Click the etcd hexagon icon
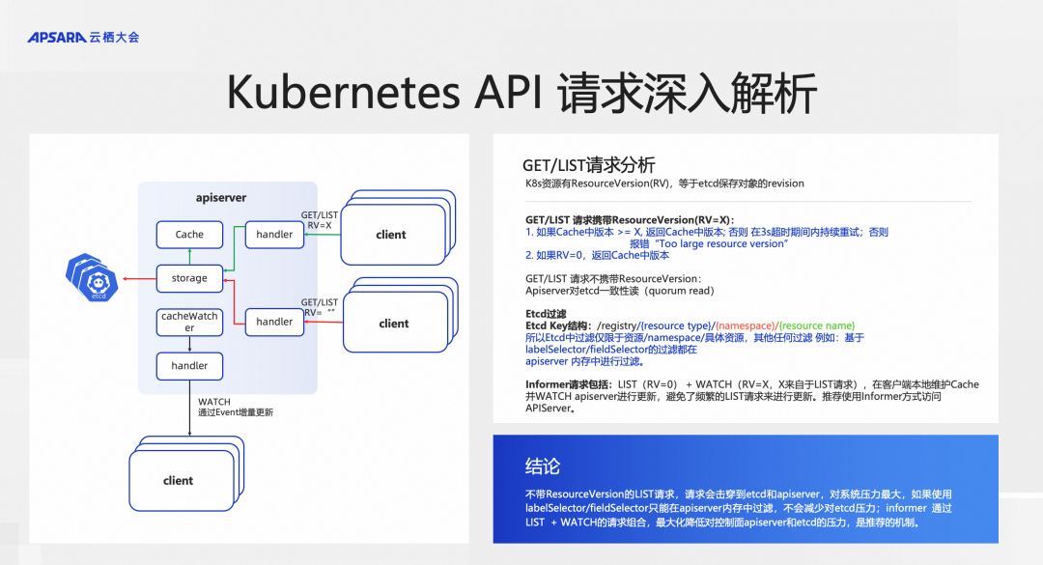Image resolution: width=1043 pixels, height=565 pixels. coord(93,277)
